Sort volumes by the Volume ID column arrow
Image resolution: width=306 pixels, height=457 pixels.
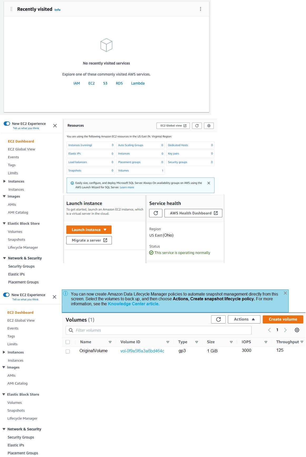pyautogui.click(x=168, y=342)
